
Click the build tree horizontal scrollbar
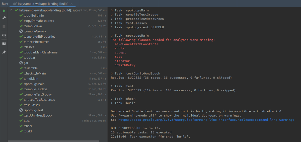[x=54, y=141]
